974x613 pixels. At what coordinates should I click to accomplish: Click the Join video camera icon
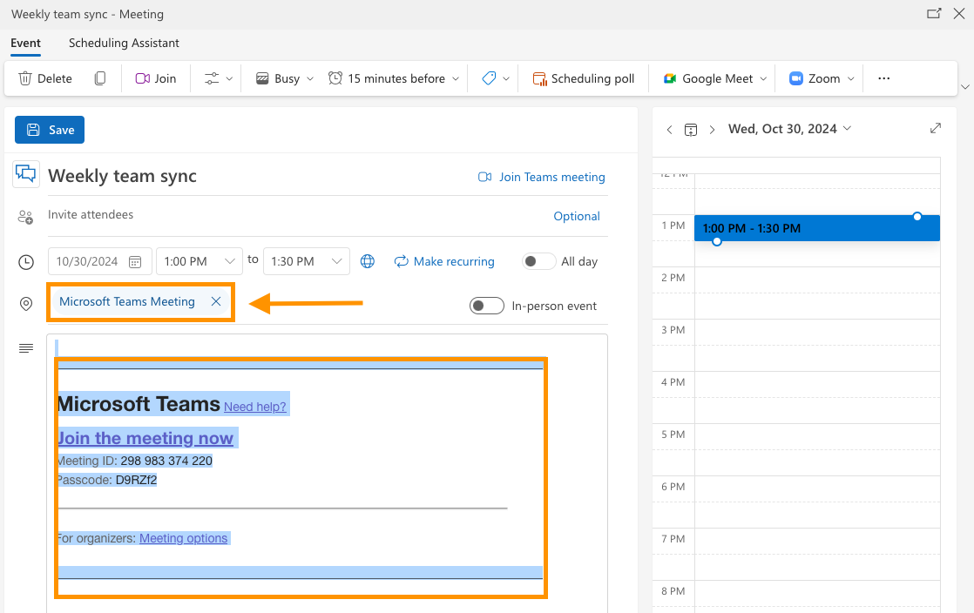point(143,78)
